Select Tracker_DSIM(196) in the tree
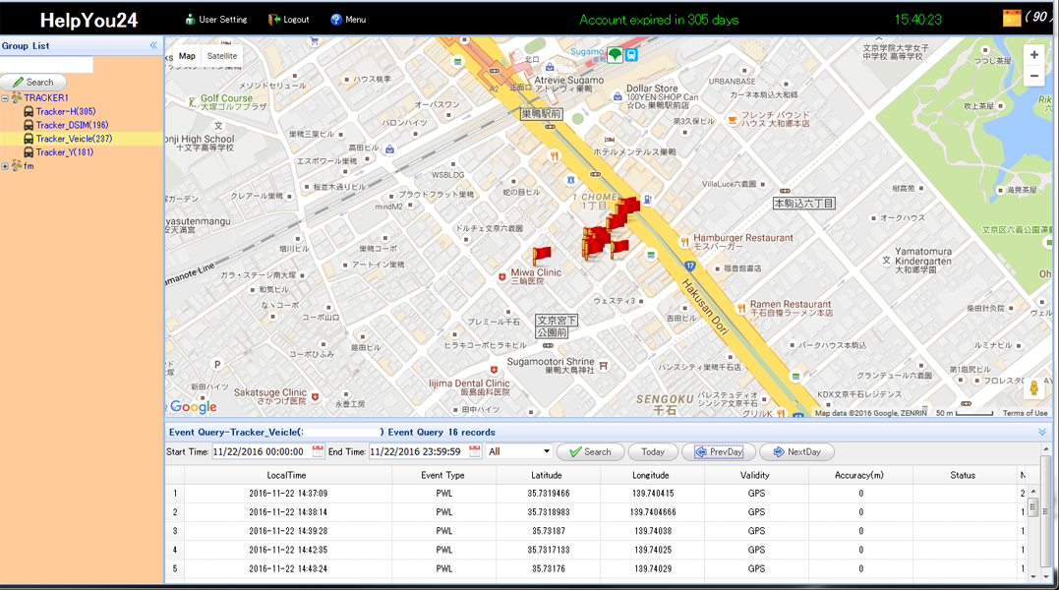The height and width of the screenshot is (590, 1059). click(72, 126)
